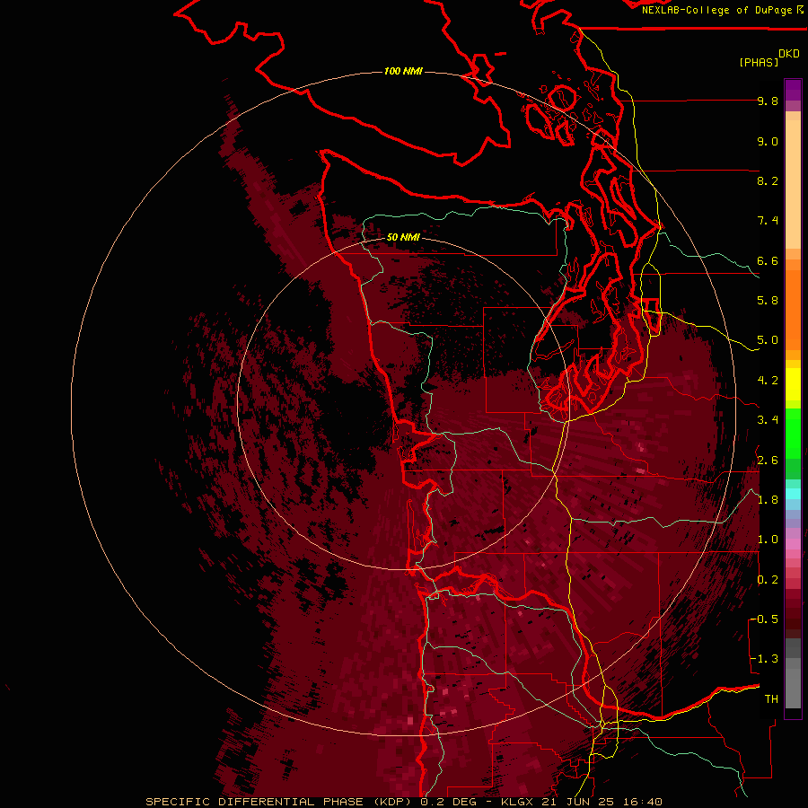
Task: Click the DKD label above the color scale
Action: point(789,54)
